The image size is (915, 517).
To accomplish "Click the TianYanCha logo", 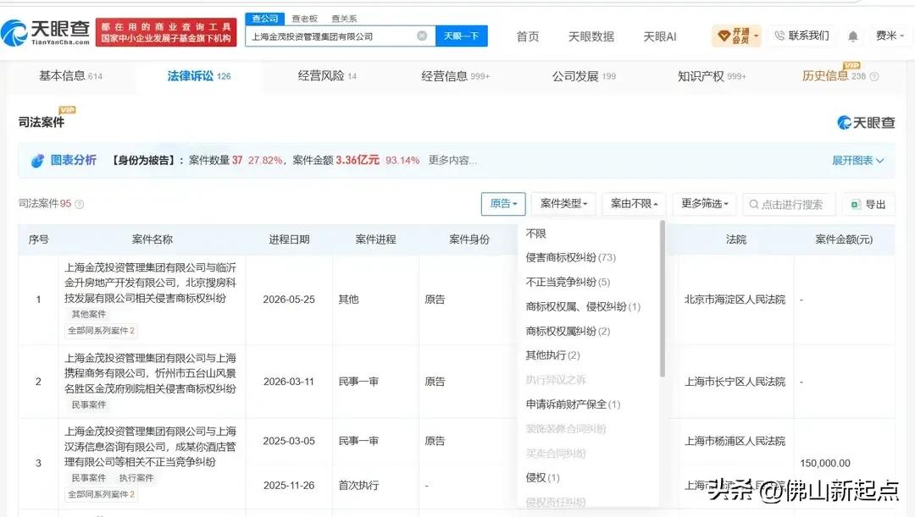I will (x=46, y=32).
